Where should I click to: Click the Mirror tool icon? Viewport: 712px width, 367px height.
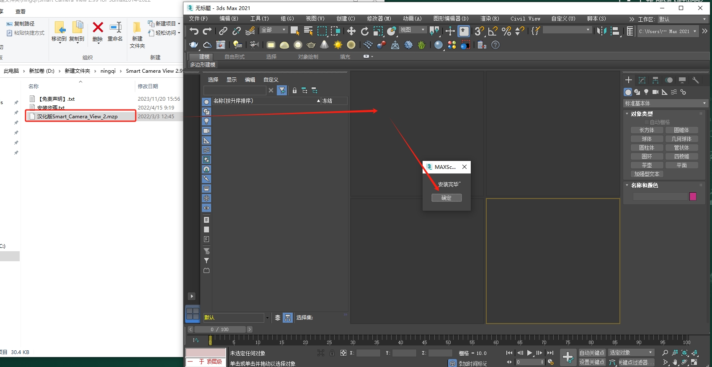[x=601, y=31]
